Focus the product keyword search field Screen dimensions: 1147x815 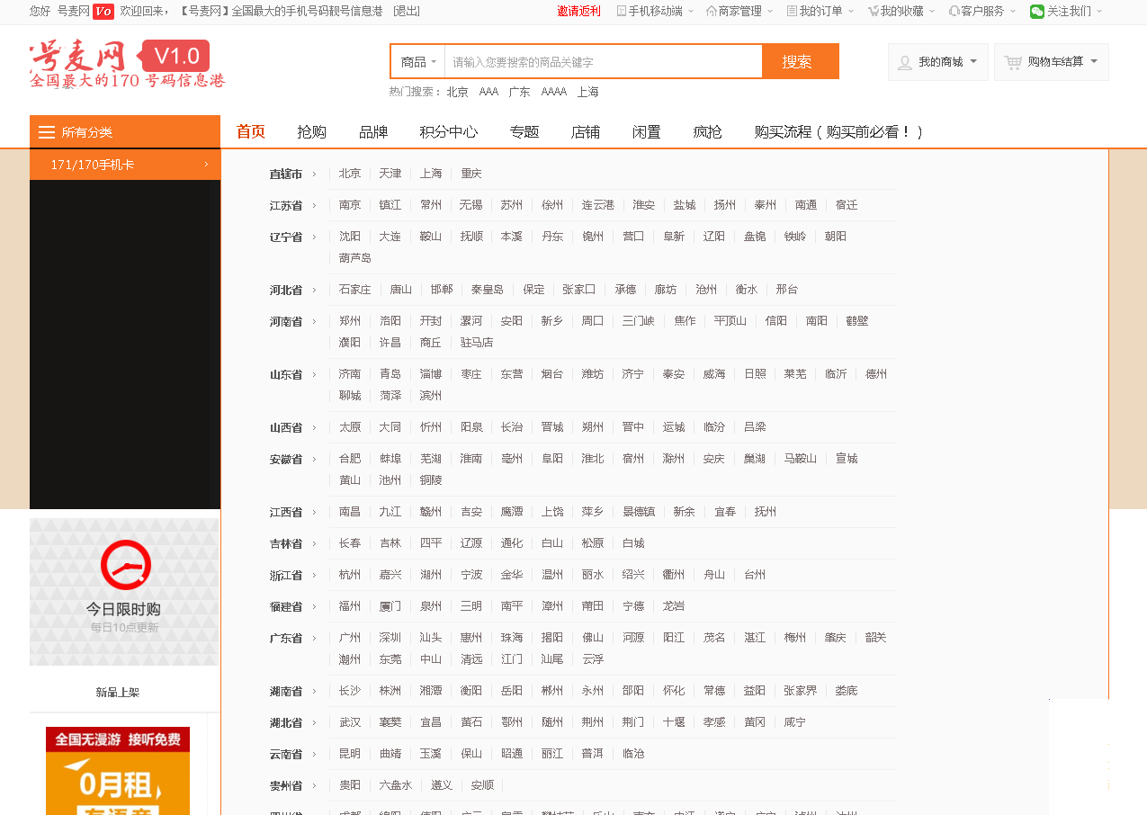[x=603, y=62]
